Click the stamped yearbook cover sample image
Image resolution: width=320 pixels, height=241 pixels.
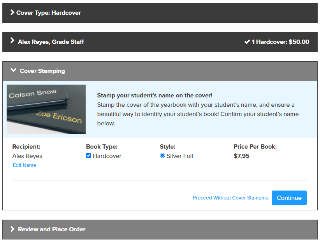point(46,109)
